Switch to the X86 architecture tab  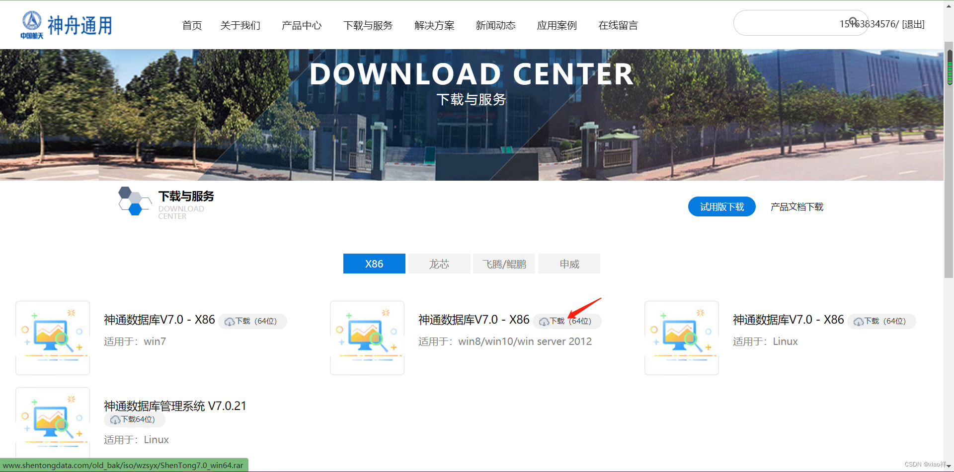[374, 264]
